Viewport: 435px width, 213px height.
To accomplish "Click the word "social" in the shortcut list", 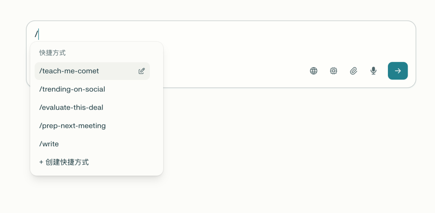I will tap(95, 89).
